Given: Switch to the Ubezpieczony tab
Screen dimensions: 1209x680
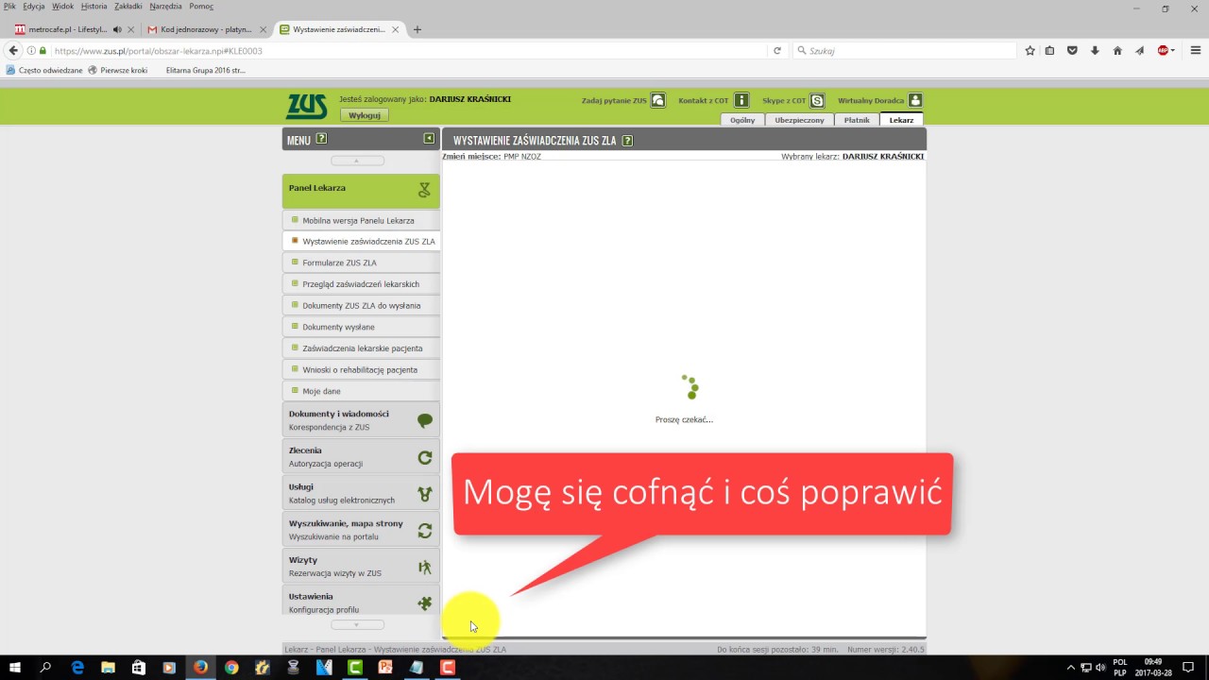Looking at the screenshot, I should pyautogui.click(x=799, y=120).
